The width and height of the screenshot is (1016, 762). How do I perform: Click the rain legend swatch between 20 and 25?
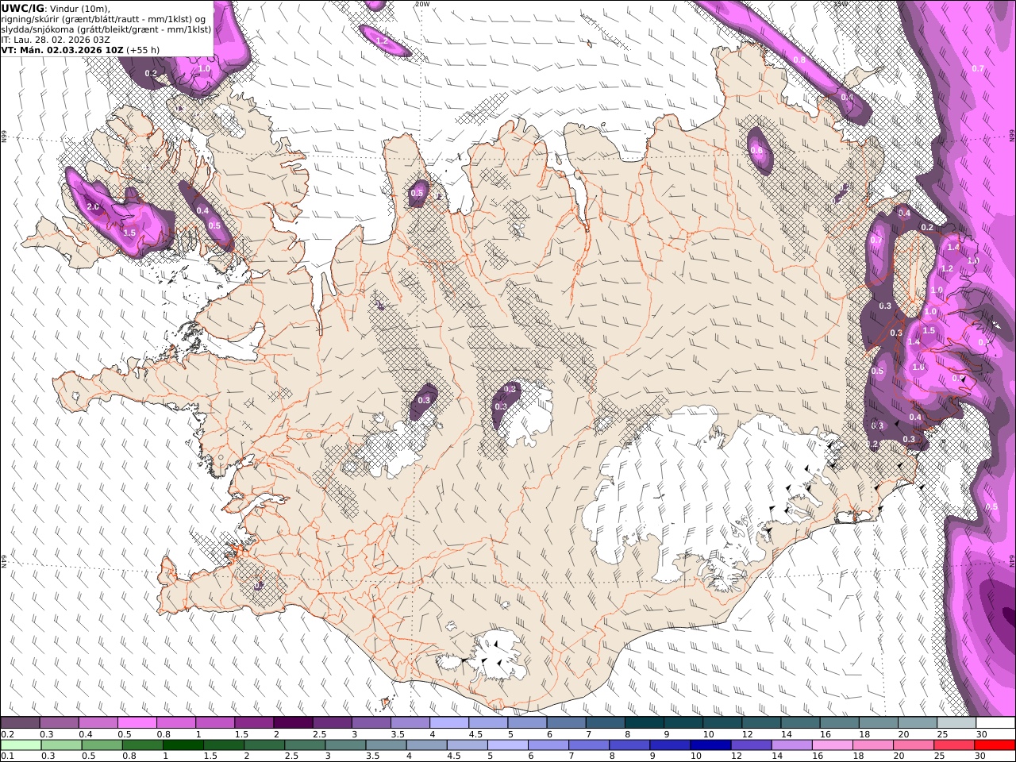pyautogui.click(x=912, y=745)
